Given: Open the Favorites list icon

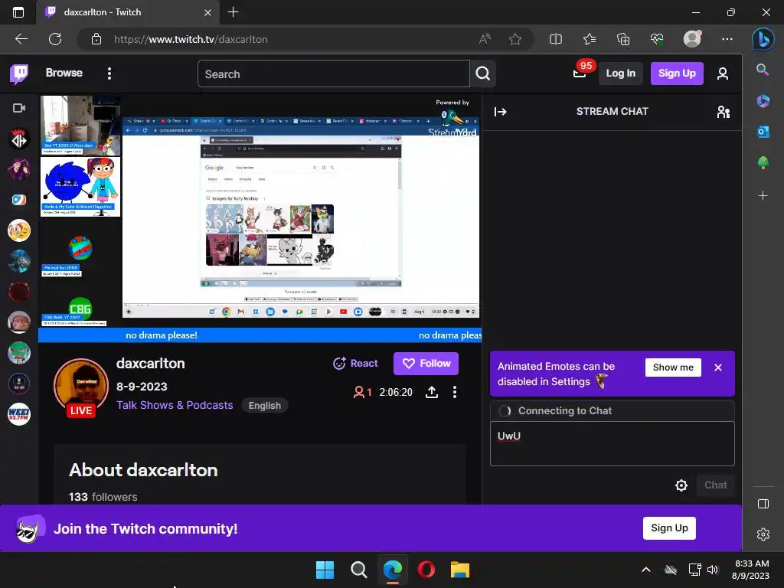Looking at the screenshot, I should 590,39.
